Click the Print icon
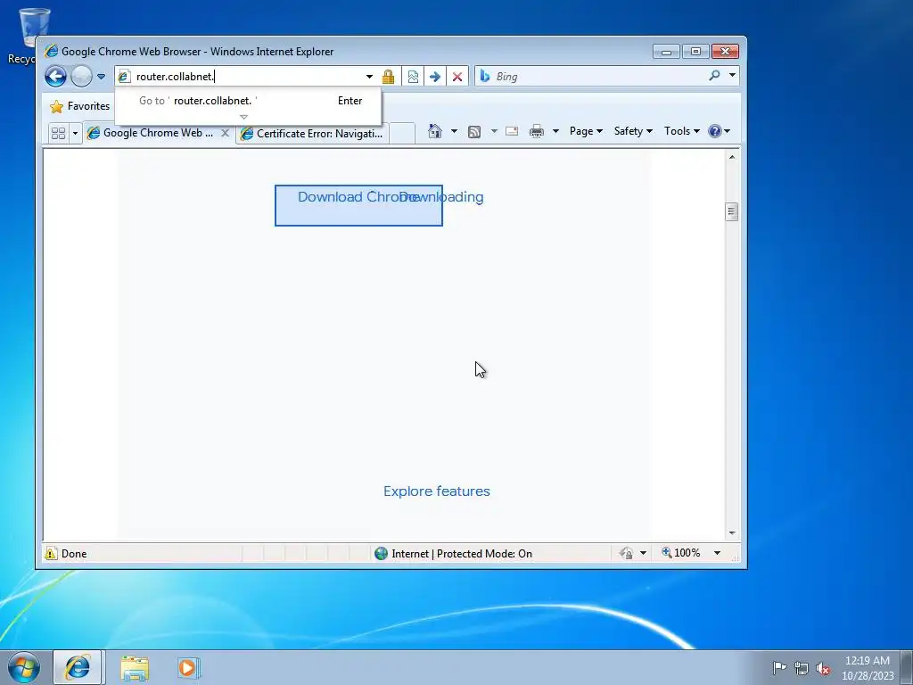Screen dimensions: 913x685 [536, 131]
